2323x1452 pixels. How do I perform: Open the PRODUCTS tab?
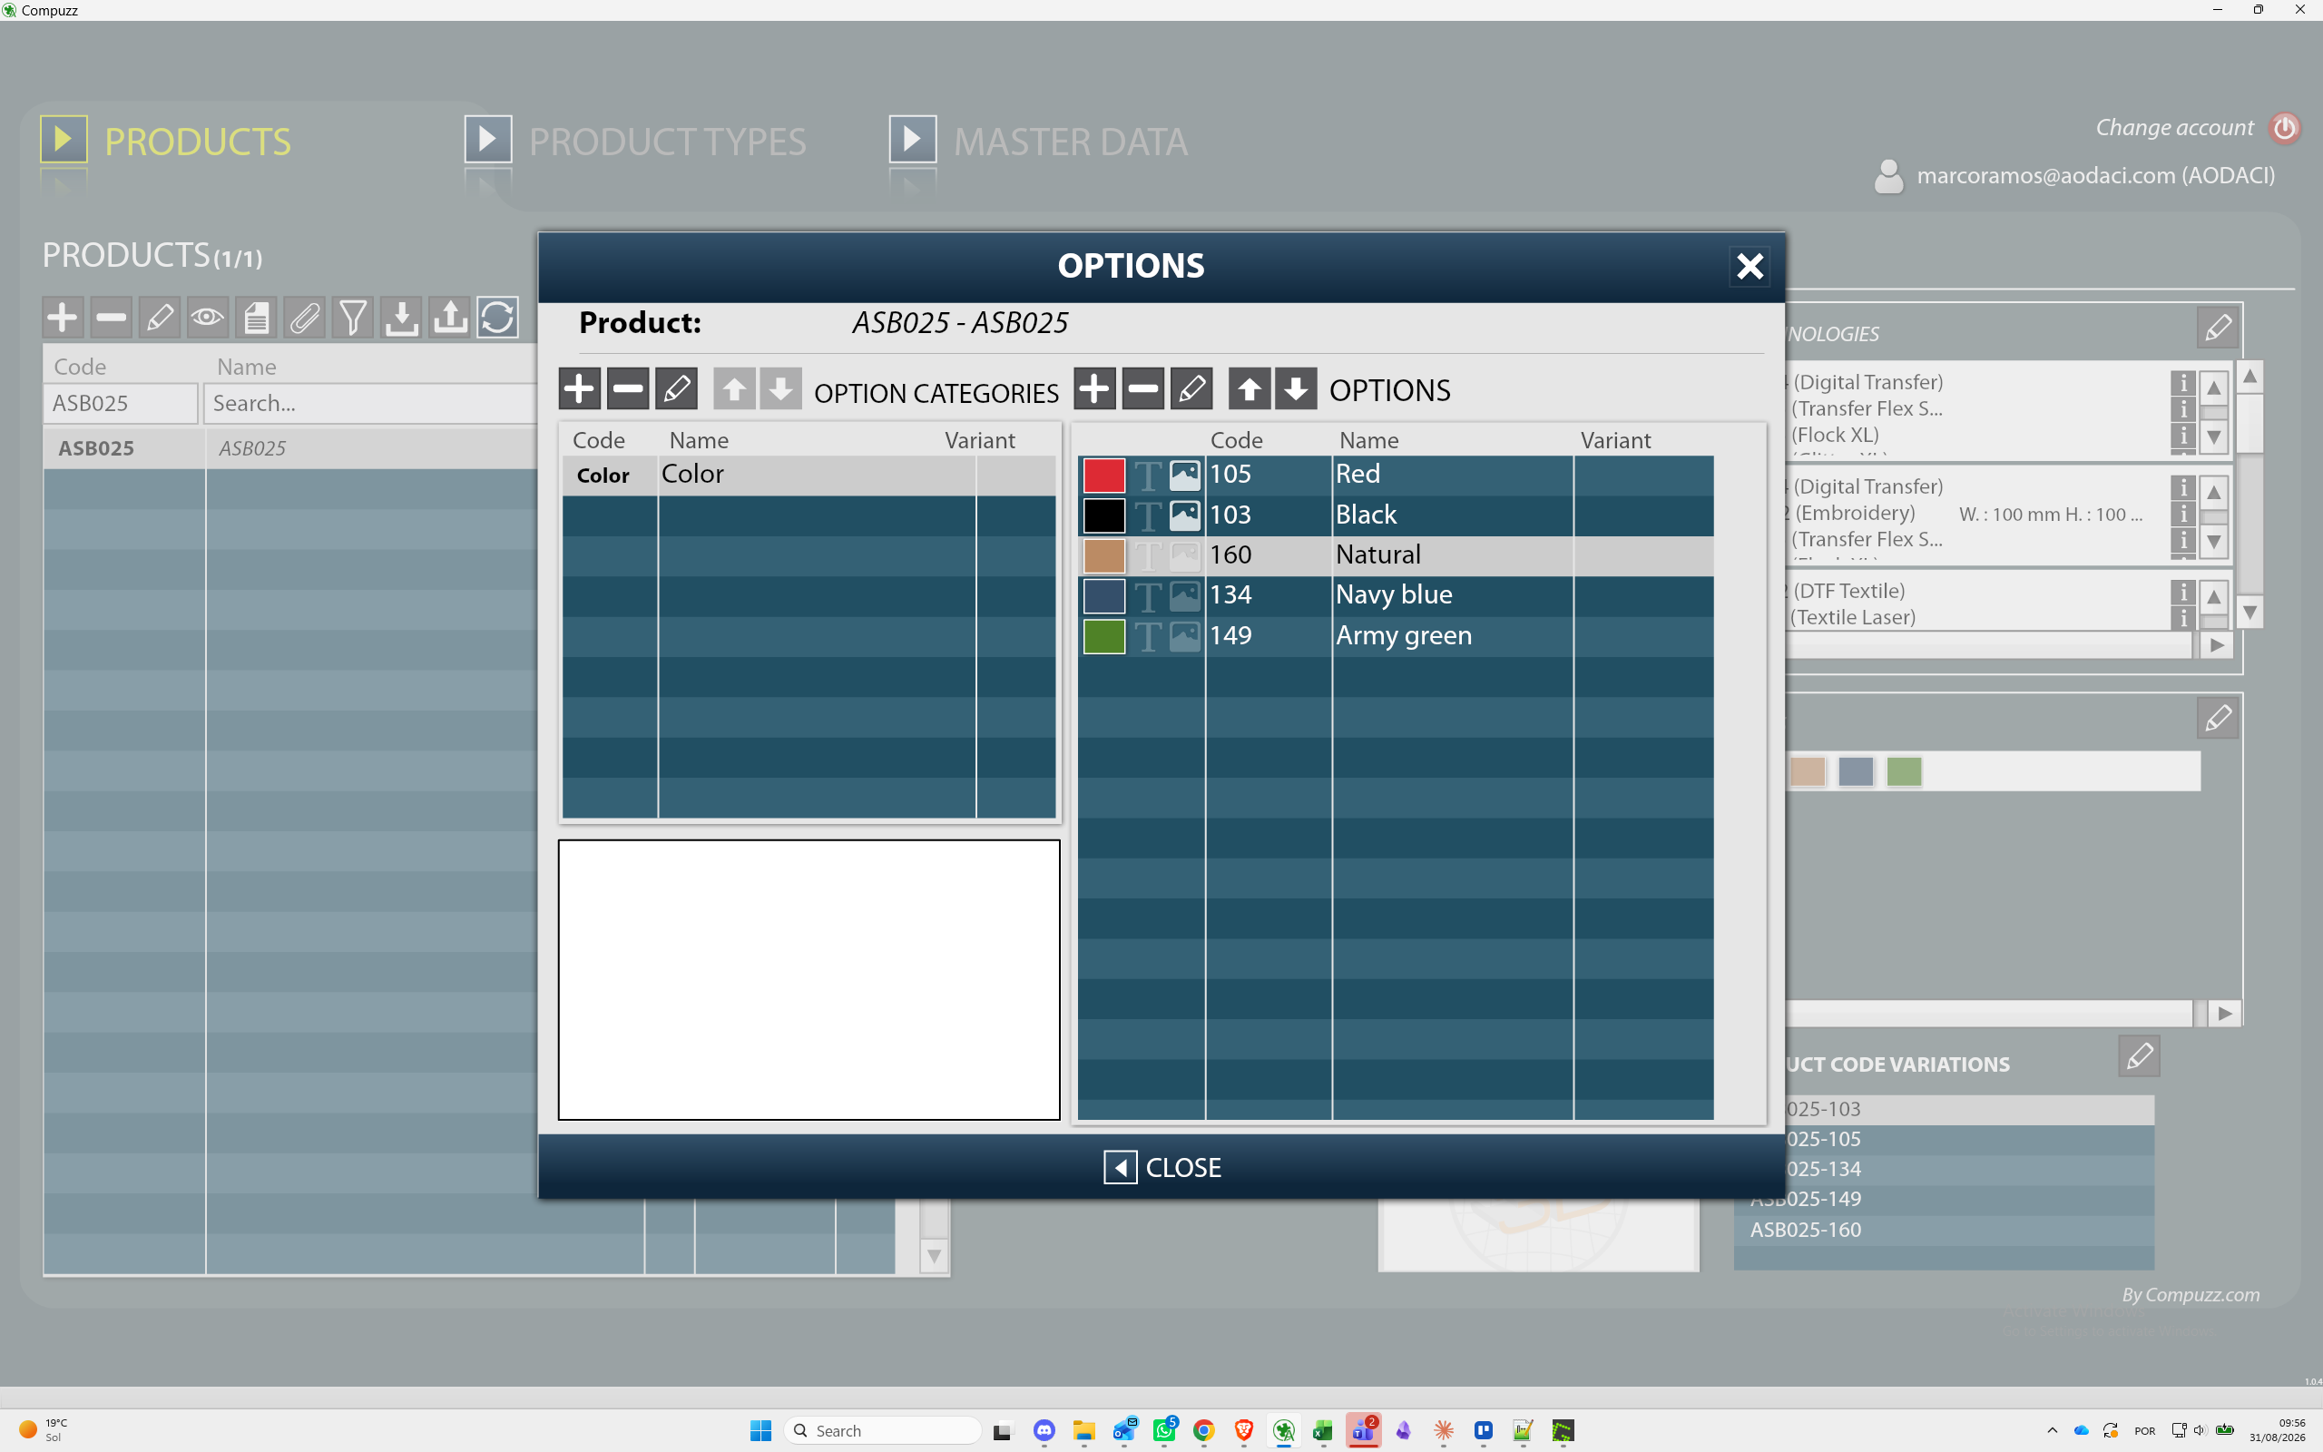pyautogui.click(x=165, y=142)
